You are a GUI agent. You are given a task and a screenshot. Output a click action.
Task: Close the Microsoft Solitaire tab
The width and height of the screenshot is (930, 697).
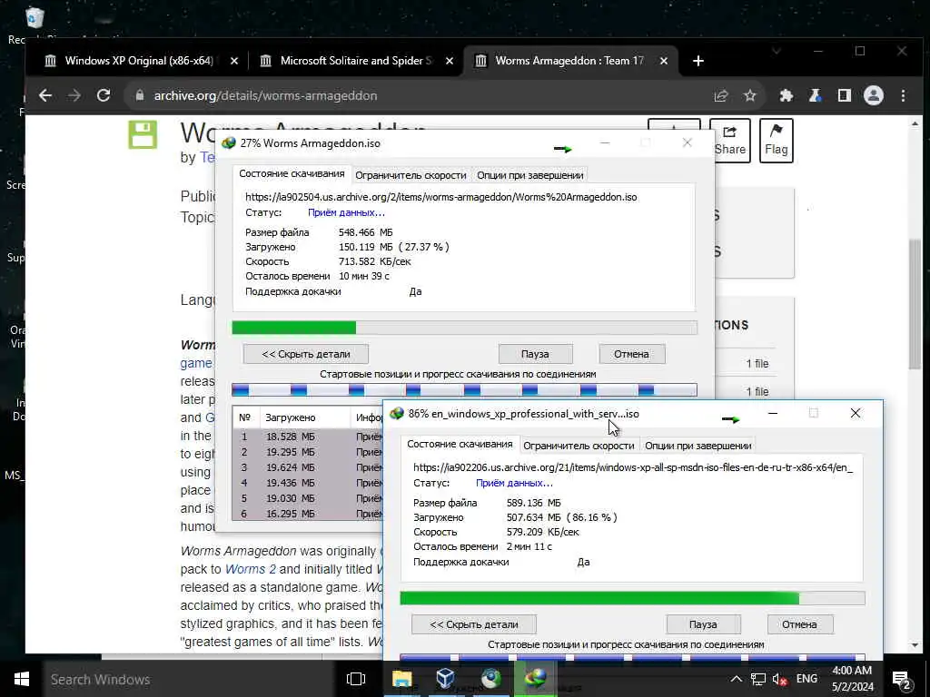click(450, 61)
